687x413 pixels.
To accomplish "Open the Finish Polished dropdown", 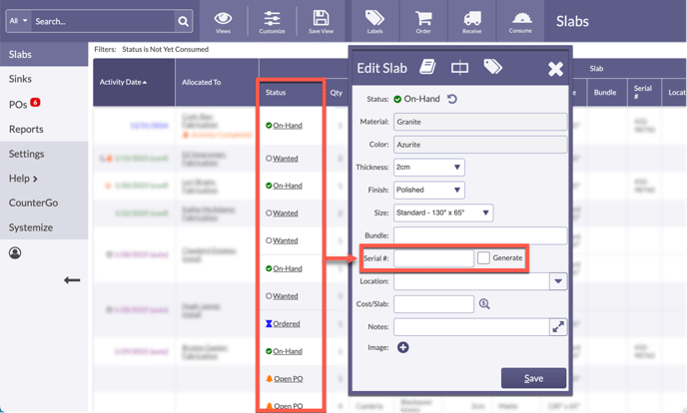I will click(429, 190).
